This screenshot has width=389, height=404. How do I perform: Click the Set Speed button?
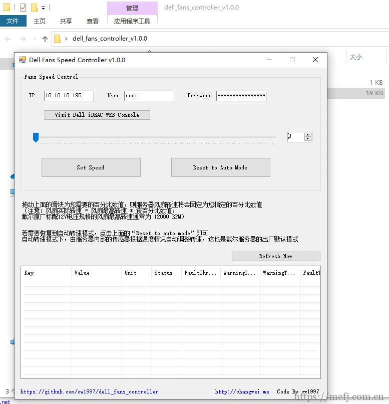coord(91,167)
